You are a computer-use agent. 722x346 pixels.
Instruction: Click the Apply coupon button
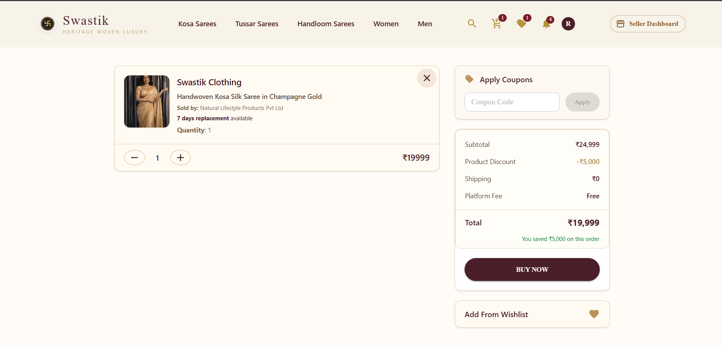point(582,102)
